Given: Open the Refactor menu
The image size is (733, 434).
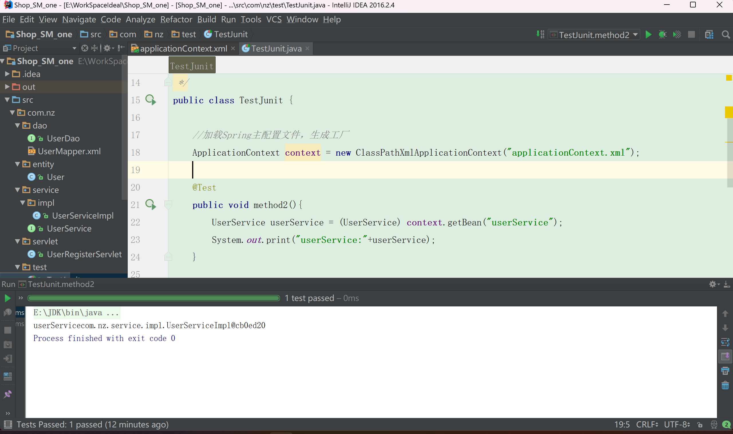Looking at the screenshot, I should click(x=176, y=19).
